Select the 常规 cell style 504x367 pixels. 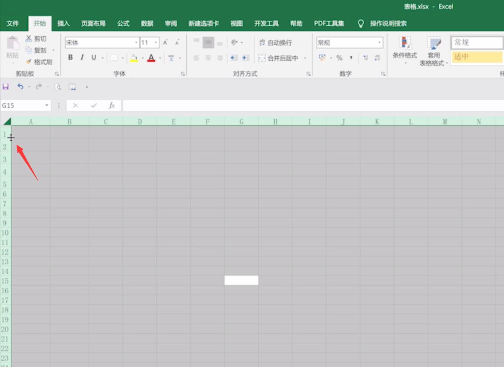tap(477, 42)
